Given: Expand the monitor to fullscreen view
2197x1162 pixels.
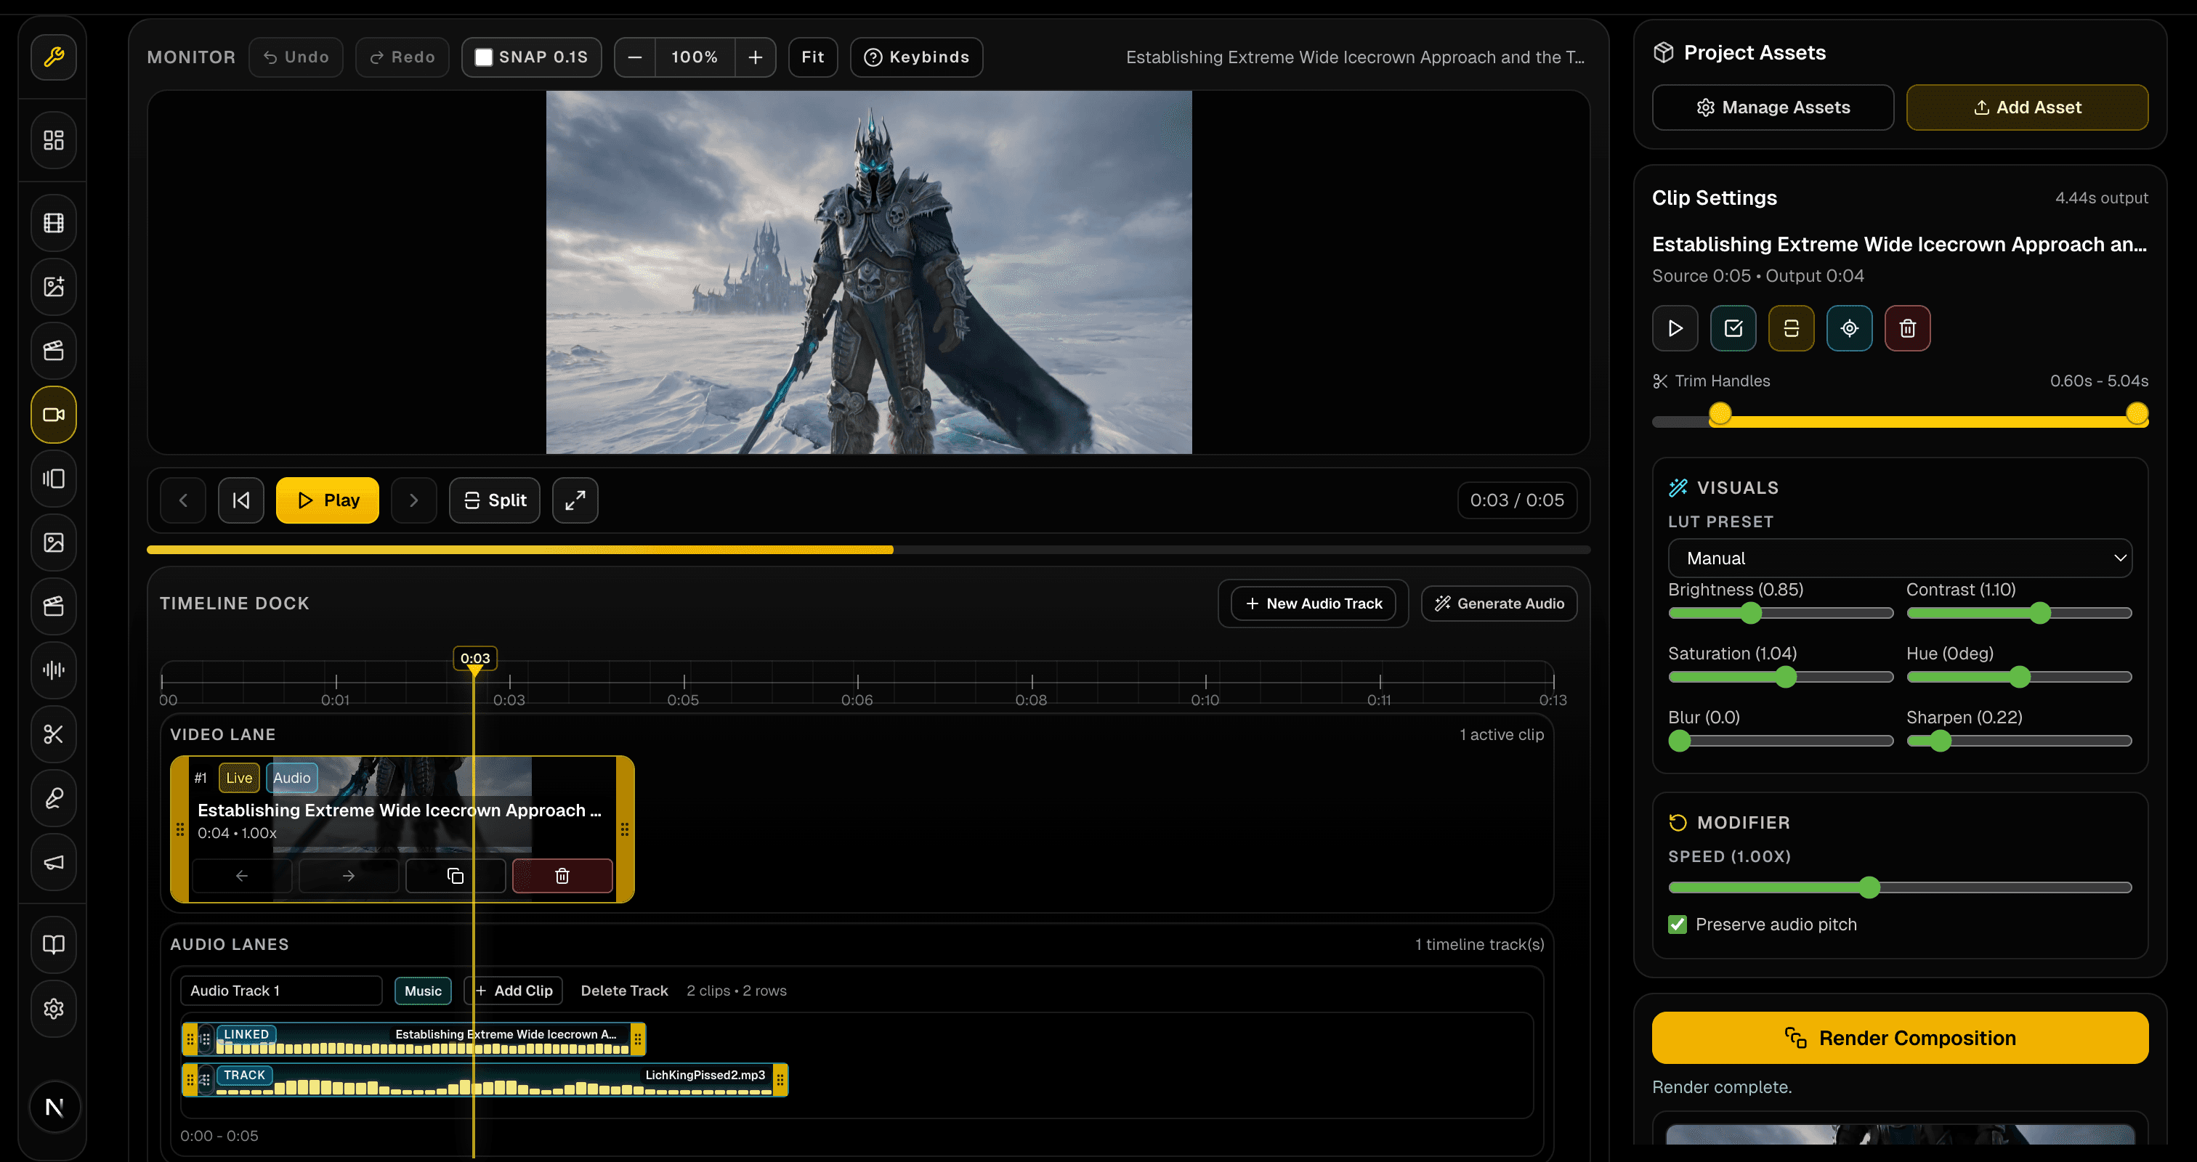Looking at the screenshot, I should tap(575, 500).
